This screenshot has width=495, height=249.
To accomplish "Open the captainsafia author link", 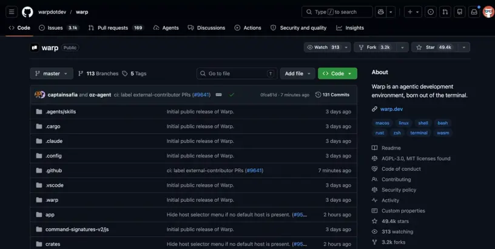I will (x=62, y=95).
